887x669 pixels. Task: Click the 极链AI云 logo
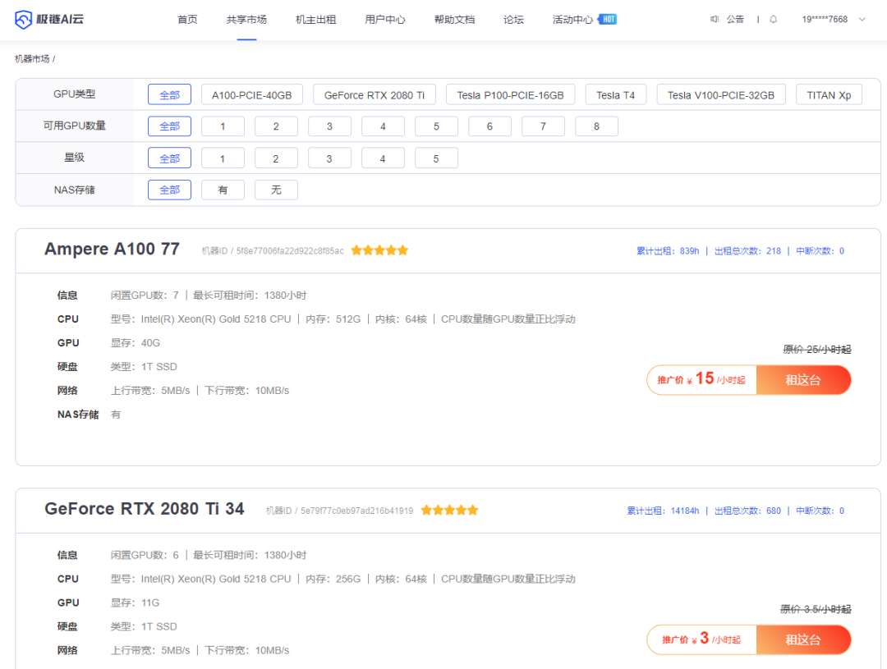[49, 19]
